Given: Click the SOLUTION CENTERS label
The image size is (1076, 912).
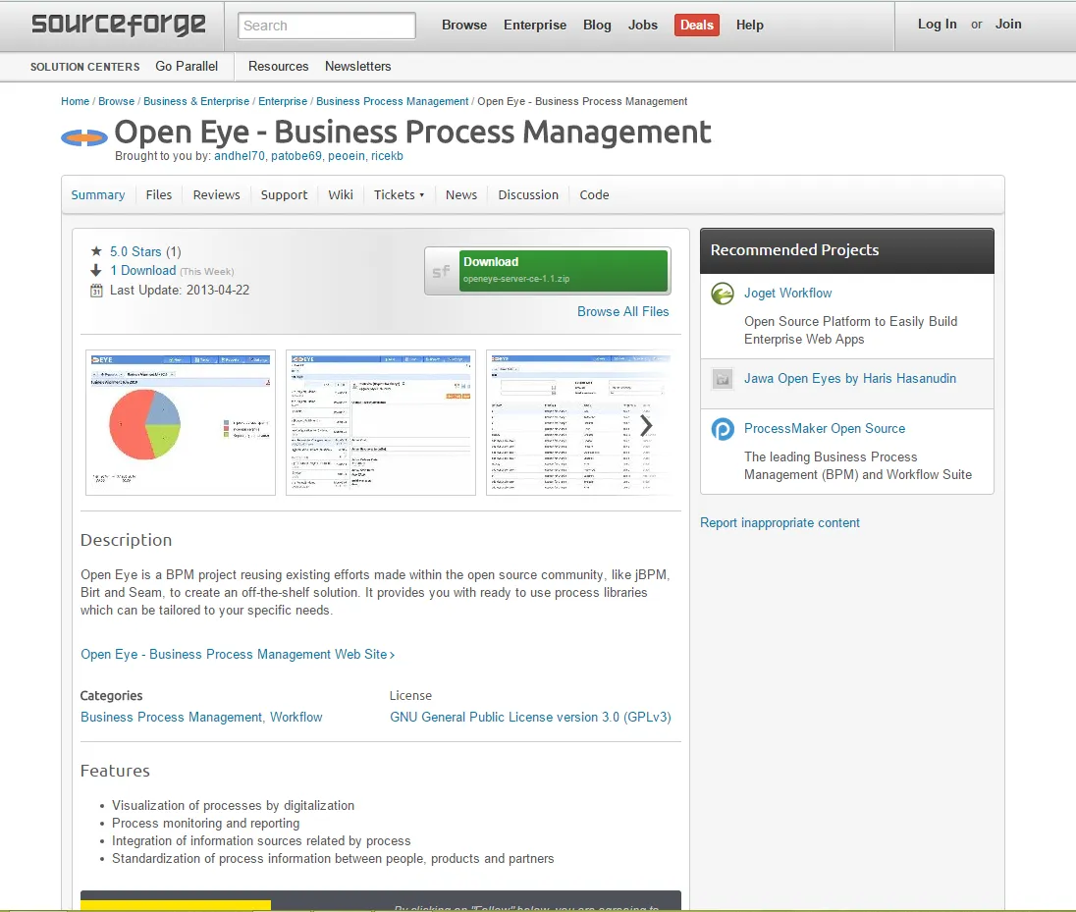Looking at the screenshot, I should [85, 67].
